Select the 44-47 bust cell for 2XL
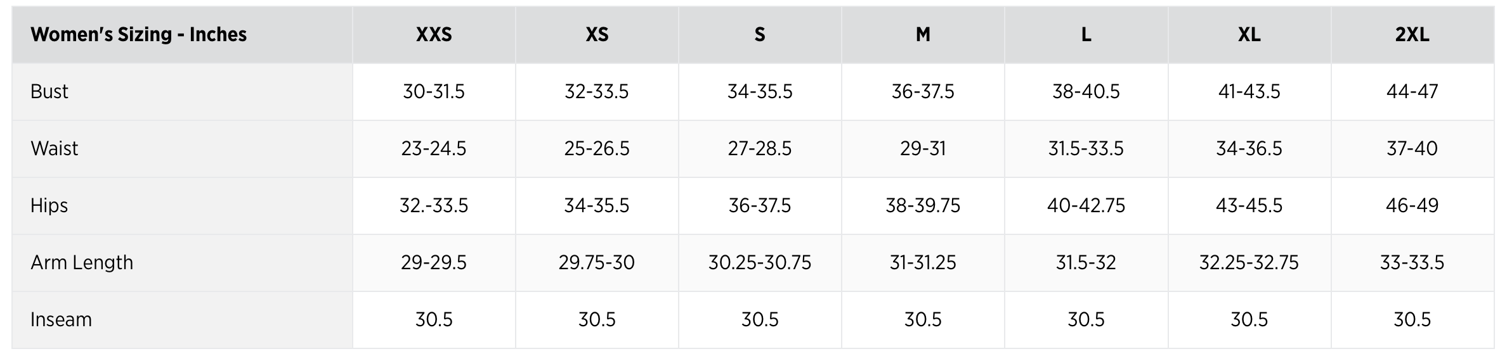1507x356 pixels. 1412,91
